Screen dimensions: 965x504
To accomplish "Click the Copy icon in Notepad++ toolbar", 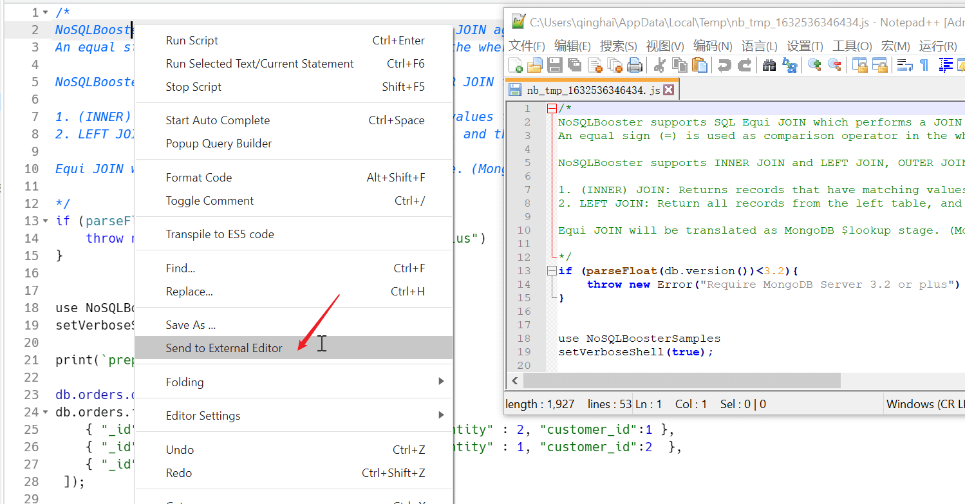I will pos(680,65).
